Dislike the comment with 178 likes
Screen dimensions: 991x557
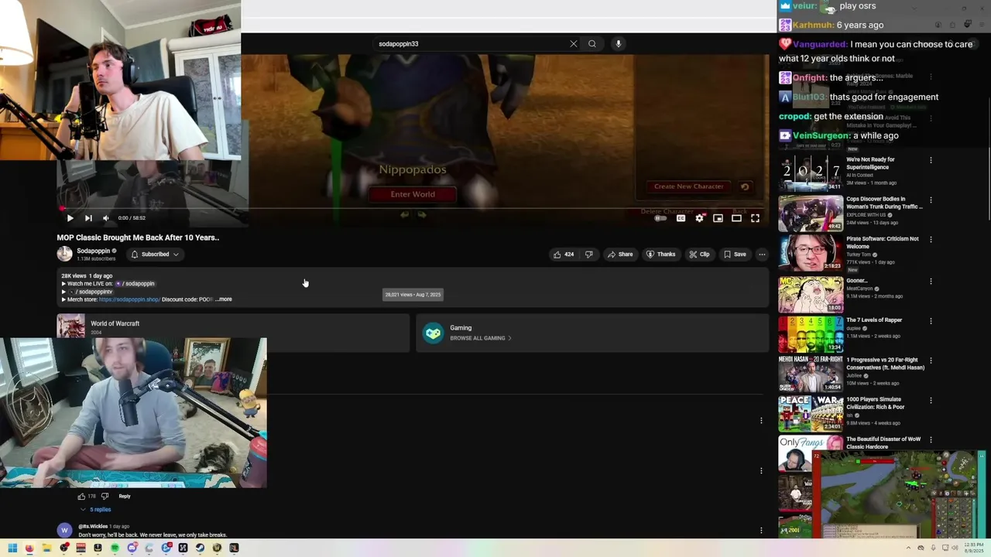105,496
